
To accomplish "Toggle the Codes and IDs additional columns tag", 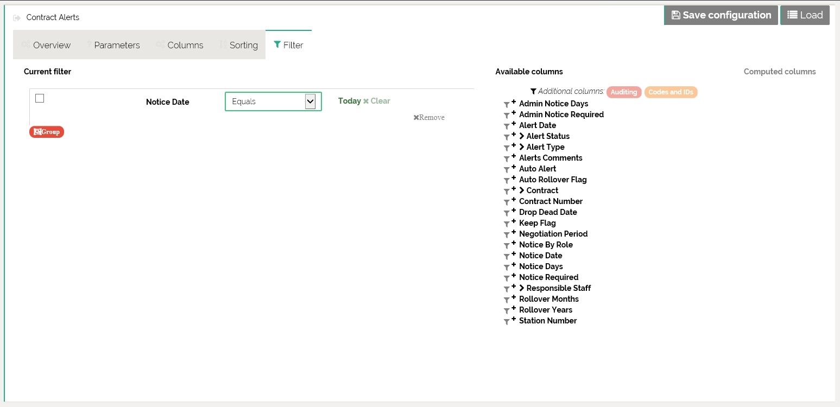I will click(x=671, y=92).
